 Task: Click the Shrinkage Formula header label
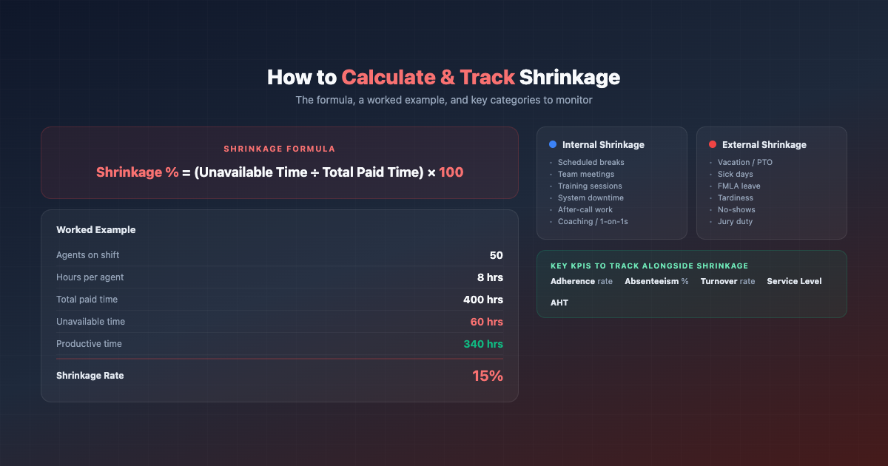[280, 148]
